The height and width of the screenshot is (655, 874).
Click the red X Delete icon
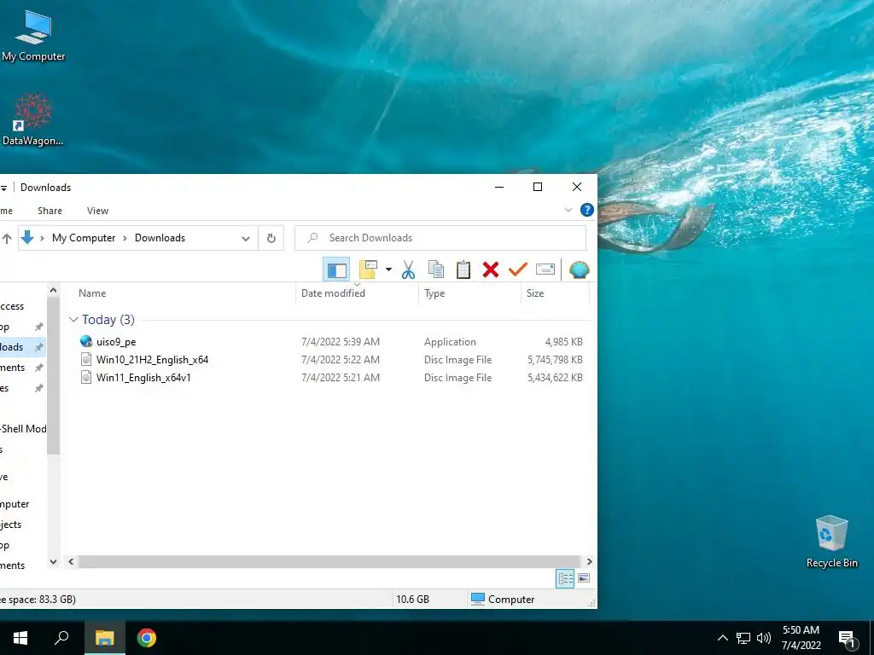[491, 270]
